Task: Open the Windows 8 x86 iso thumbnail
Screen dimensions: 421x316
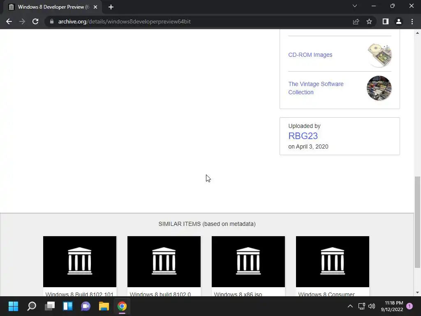Action: pos(248,261)
